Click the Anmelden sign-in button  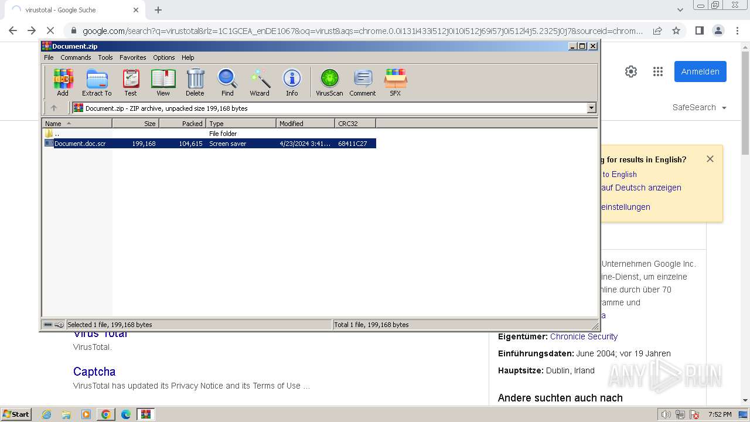[x=700, y=72]
